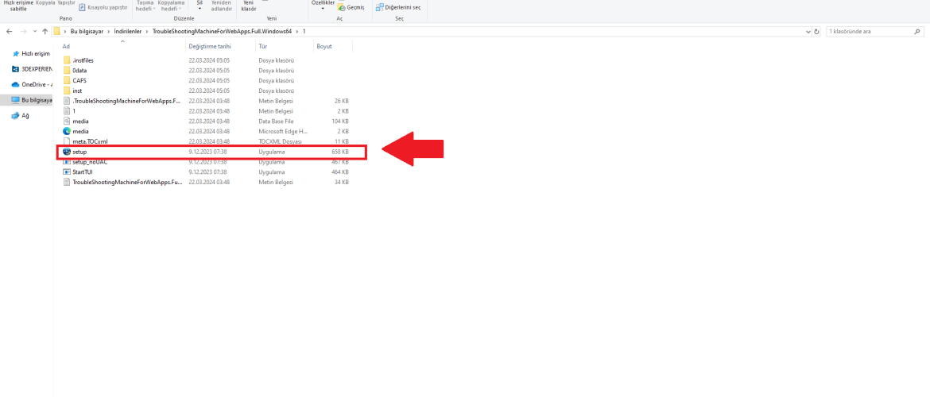Select the Microsoft Edge media file icon
930x397 pixels.
[67, 131]
